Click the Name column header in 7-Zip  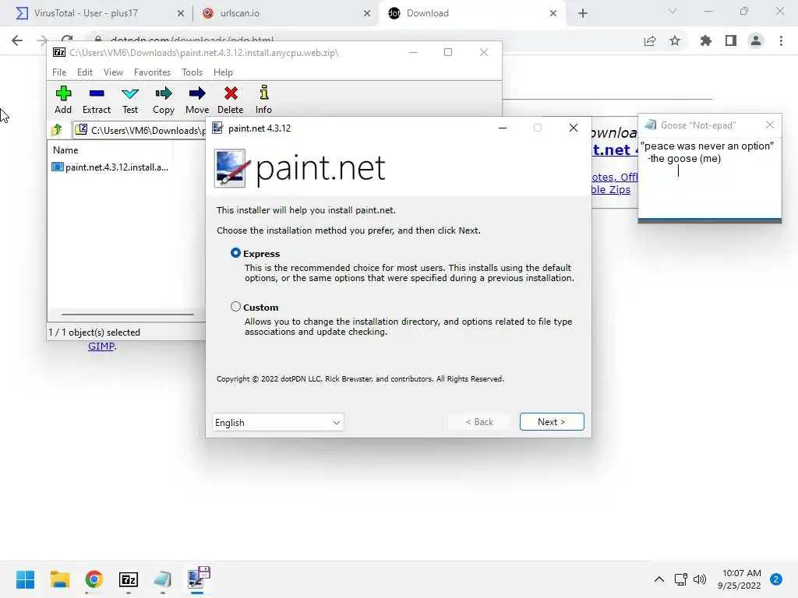111,150
